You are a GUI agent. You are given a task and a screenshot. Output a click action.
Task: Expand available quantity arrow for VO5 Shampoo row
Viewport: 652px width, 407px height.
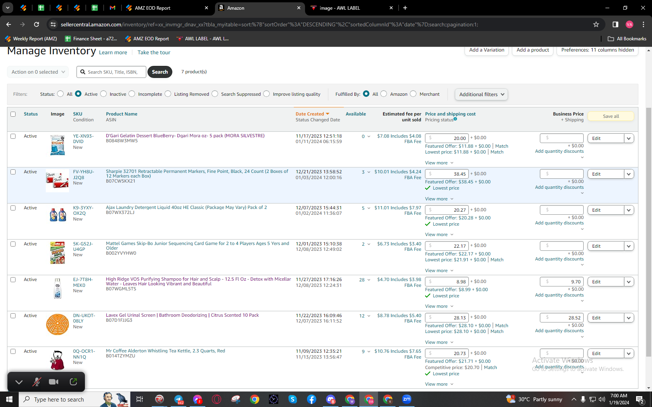[x=369, y=280]
